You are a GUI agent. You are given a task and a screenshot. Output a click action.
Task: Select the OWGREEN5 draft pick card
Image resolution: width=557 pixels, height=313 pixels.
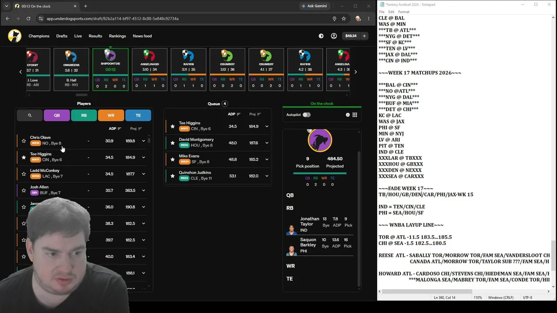(x=71, y=70)
